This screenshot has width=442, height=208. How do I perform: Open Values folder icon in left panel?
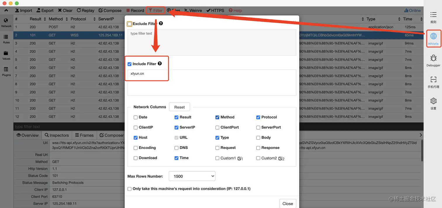pos(6,55)
